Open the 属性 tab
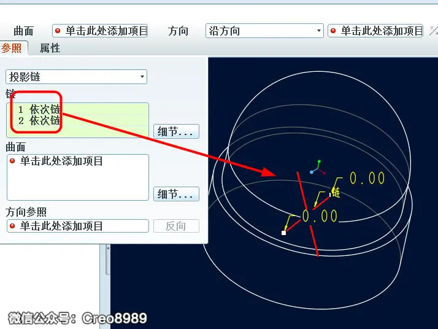The image size is (438, 329). (50, 48)
